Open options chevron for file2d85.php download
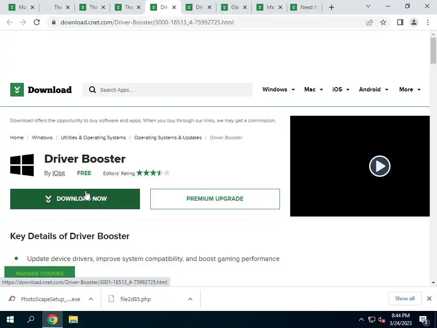Image resolution: width=437 pixels, height=328 pixels. click(x=190, y=299)
